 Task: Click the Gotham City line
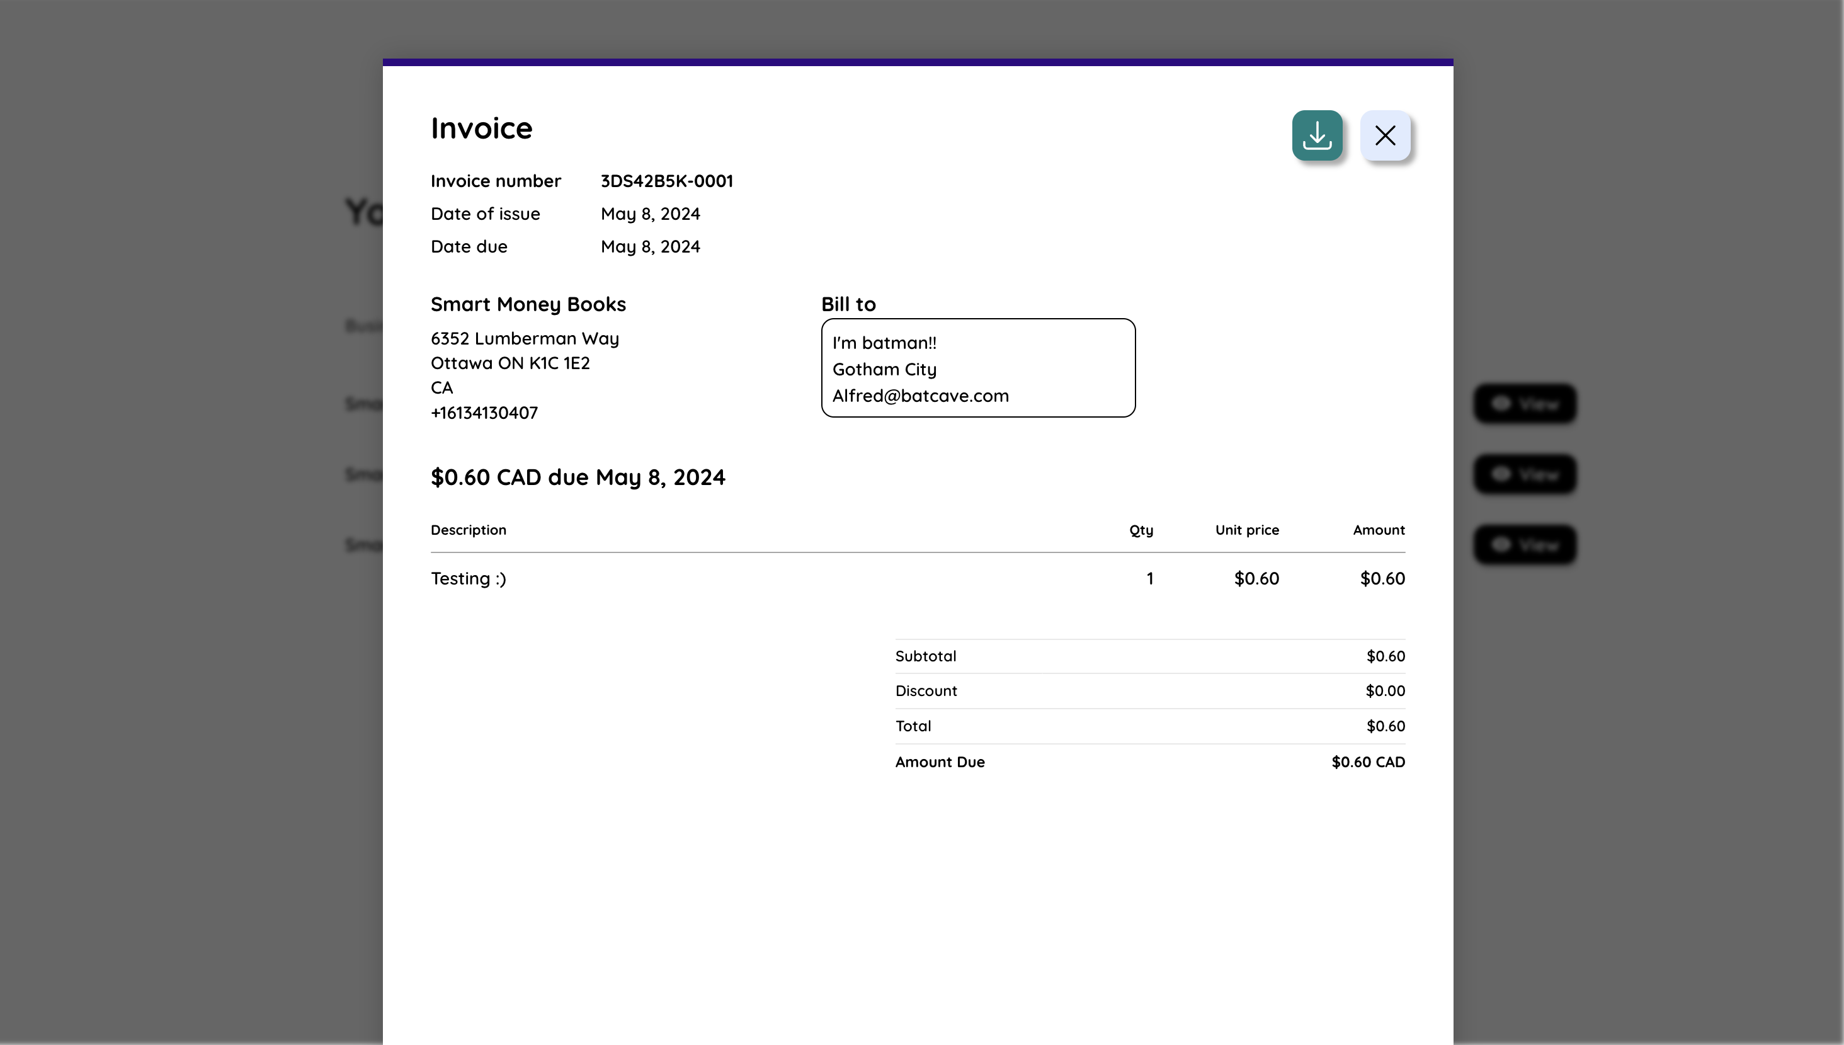[x=884, y=370]
